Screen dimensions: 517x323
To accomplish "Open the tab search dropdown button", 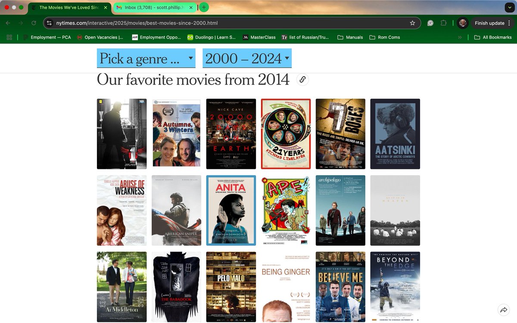I will pyautogui.click(x=509, y=7).
